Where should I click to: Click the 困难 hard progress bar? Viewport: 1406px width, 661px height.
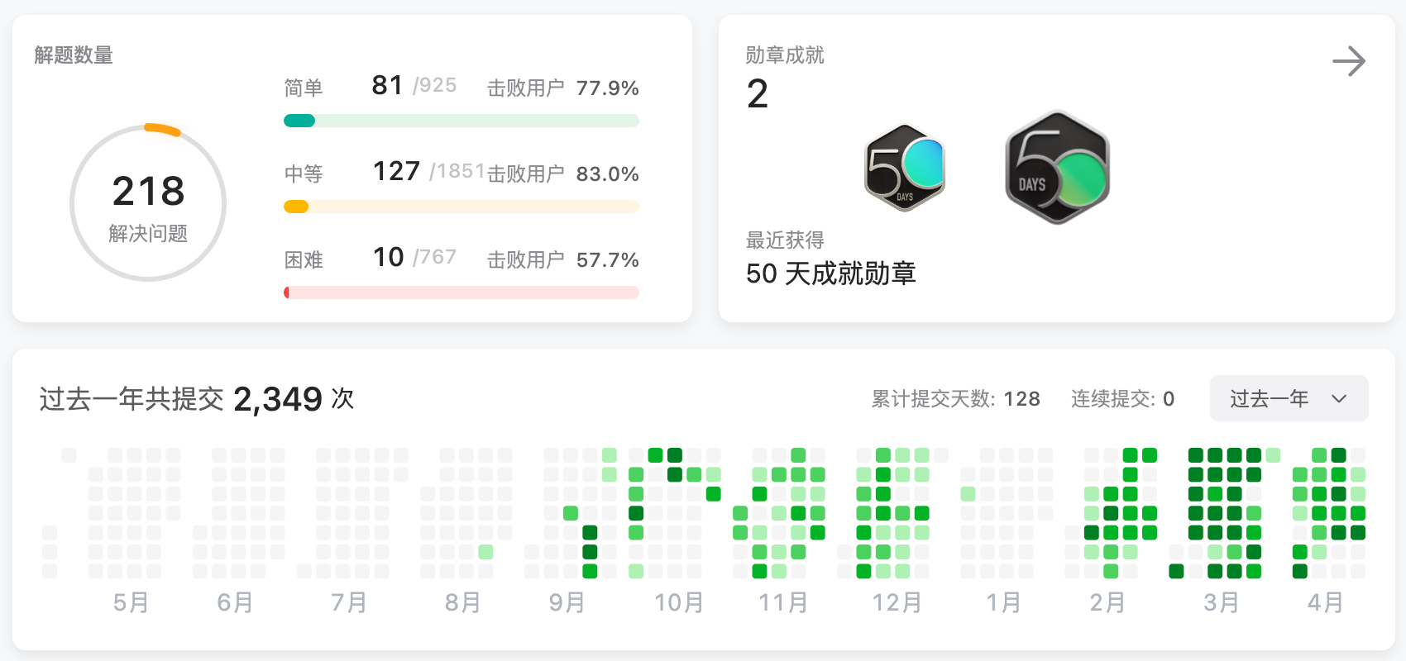point(461,292)
